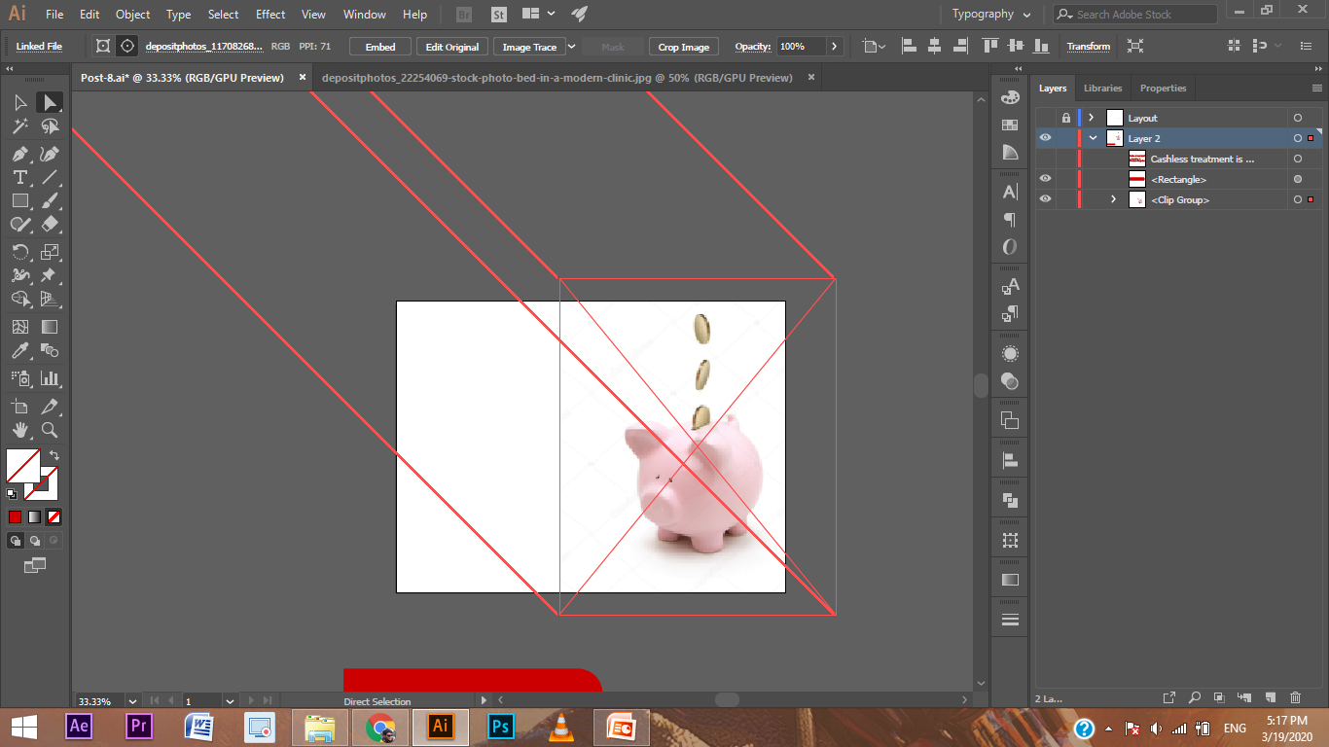Select the Hand tool
The width and height of the screenshot is (1329, 747).
pos(19,430)
